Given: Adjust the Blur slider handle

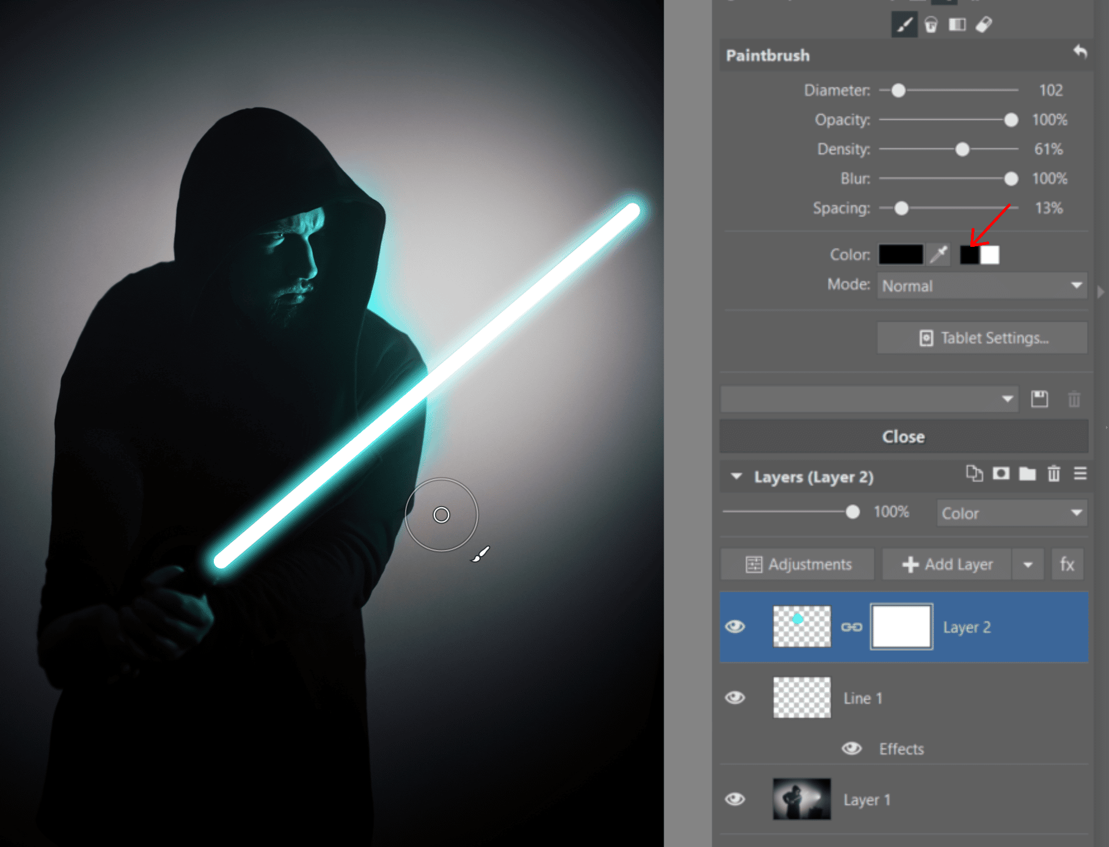Looking at the screenshot, I should coord(1011,178).
